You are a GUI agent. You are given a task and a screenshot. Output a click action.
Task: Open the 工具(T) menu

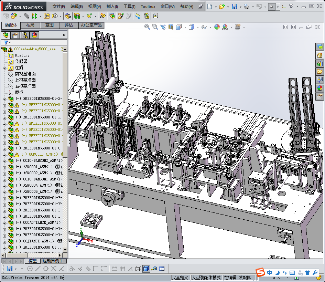pyautogui.click(x=129, y=7)
